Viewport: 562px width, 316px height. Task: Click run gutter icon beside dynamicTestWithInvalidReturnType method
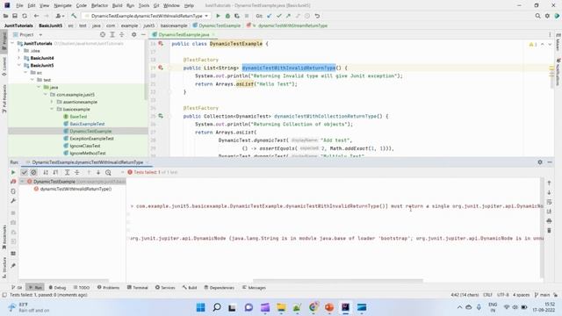pos(161,68)
